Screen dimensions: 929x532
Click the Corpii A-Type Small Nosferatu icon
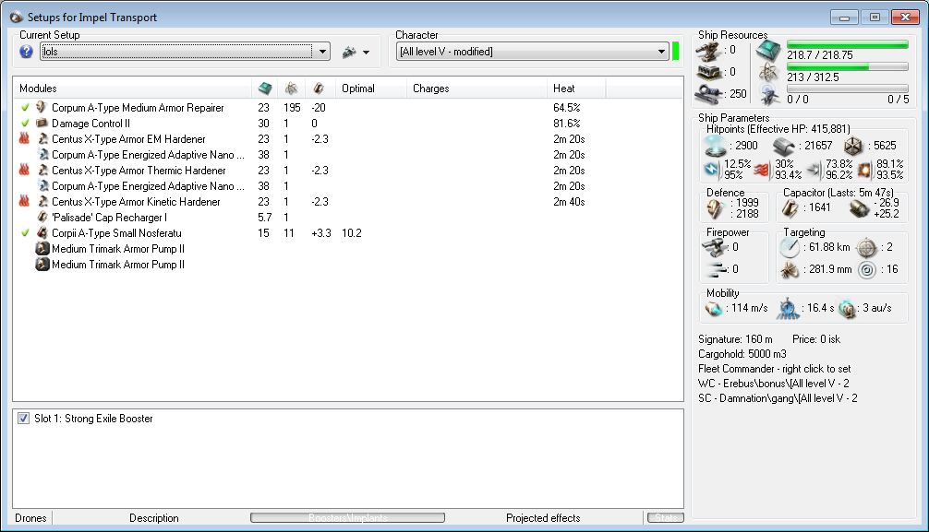(42, 232)
